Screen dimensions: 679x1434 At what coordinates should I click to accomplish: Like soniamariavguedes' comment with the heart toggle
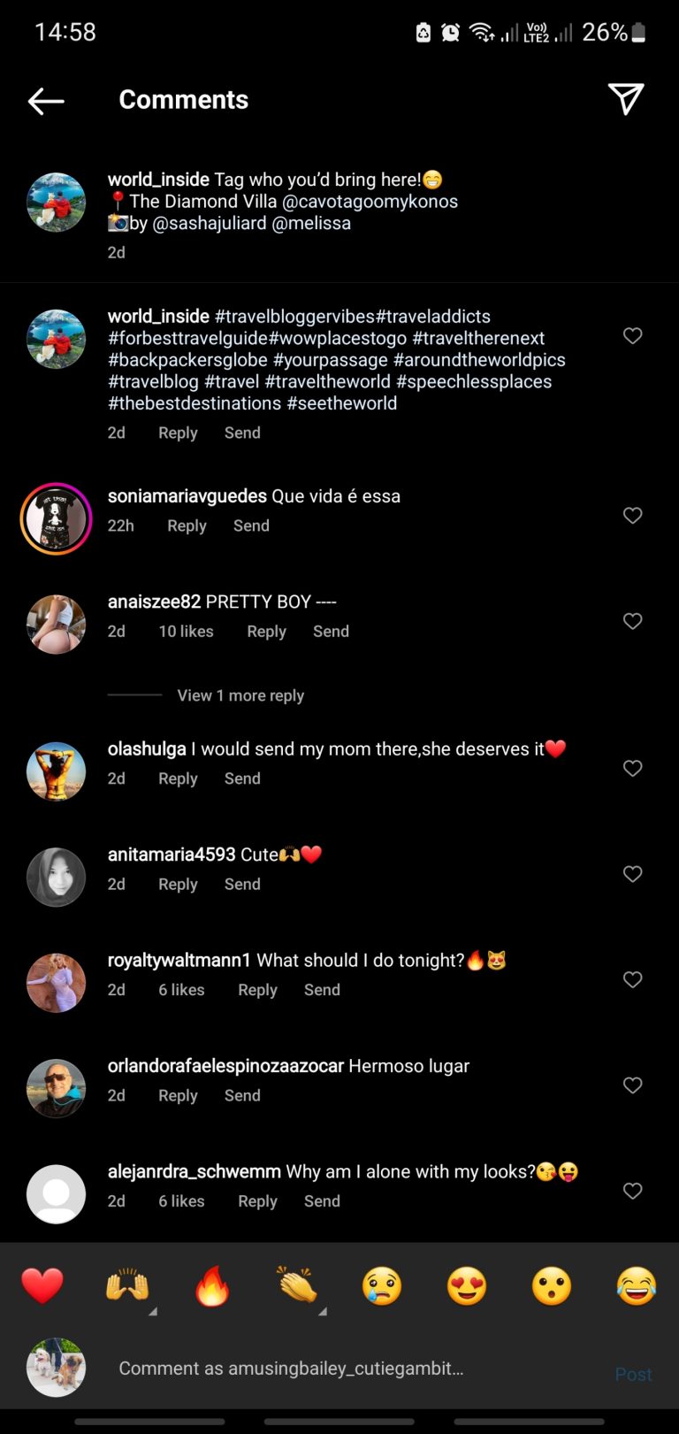632,516
